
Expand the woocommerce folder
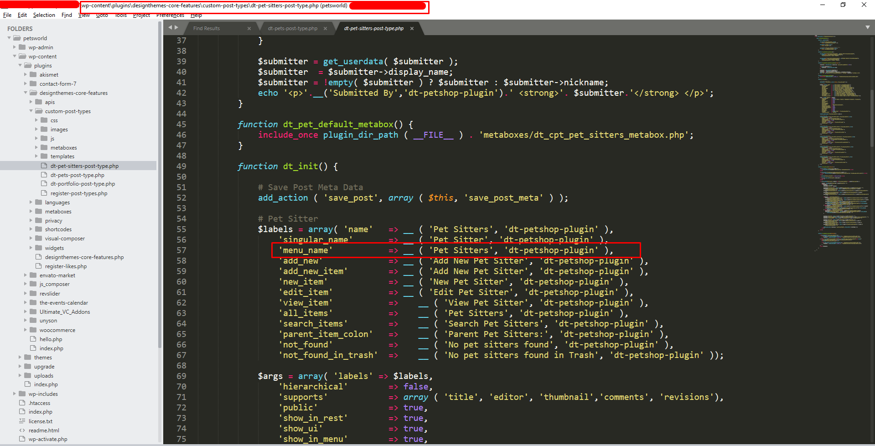26,330
